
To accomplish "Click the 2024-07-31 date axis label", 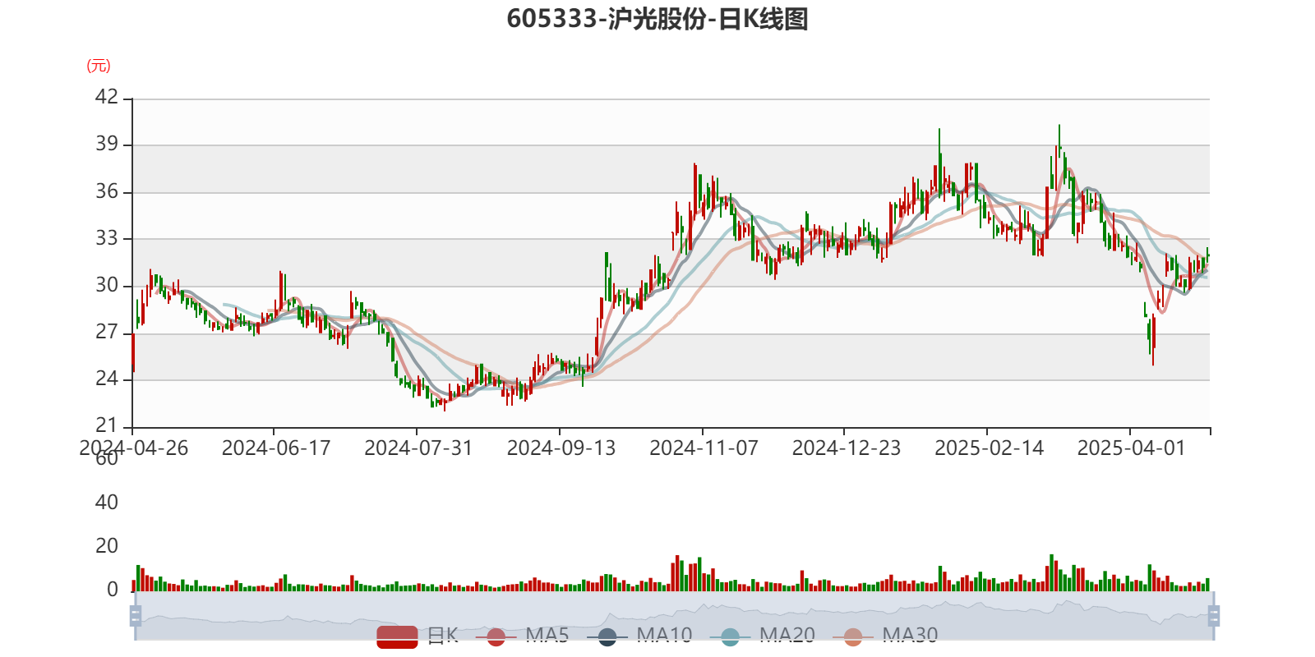I will pos(418,448).
